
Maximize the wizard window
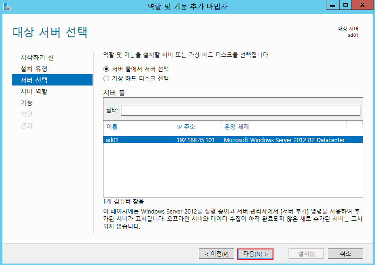pos(345,5)
